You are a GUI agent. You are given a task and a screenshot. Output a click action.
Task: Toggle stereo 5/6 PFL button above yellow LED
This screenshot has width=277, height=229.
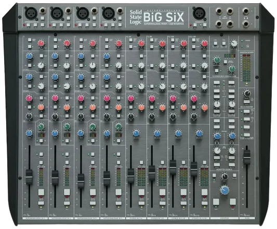(141, 203)
